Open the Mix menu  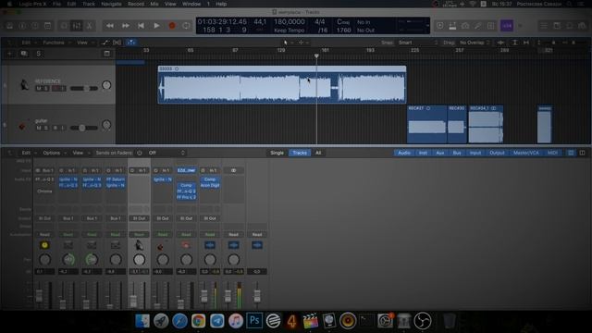pos(154,4)
